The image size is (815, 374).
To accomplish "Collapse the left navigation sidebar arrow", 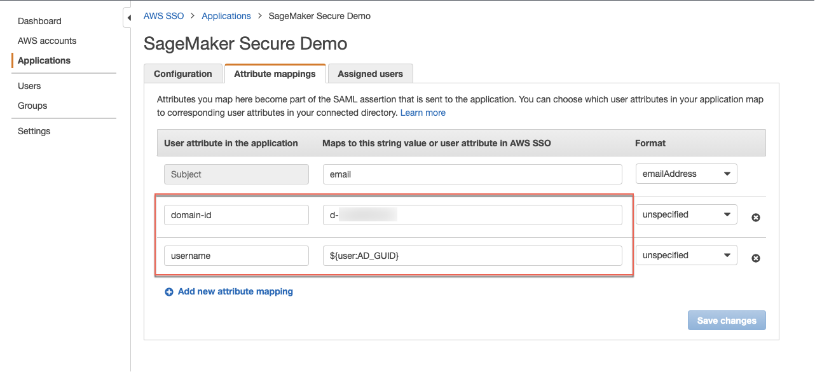I will 128,18.
